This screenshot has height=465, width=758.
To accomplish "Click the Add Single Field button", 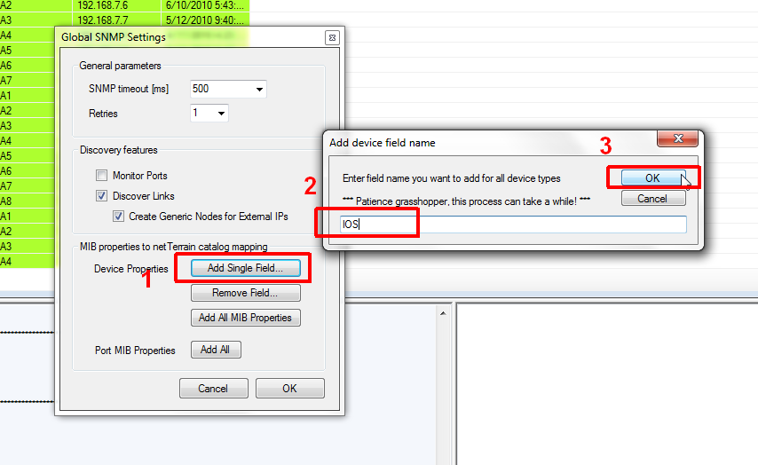I will coord(246,268).
